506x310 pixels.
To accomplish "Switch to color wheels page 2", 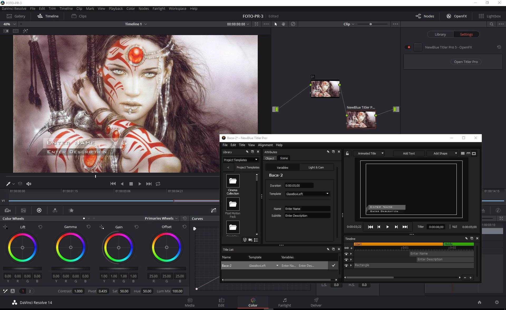I will (30, 291).
